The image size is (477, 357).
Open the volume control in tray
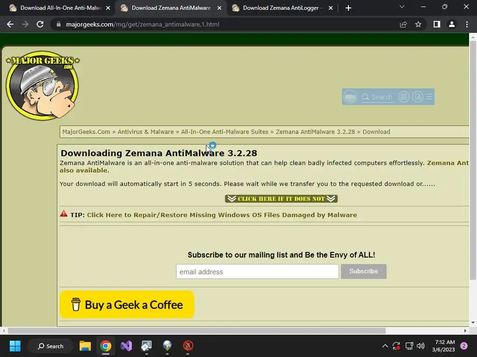(x=421, y=346)
